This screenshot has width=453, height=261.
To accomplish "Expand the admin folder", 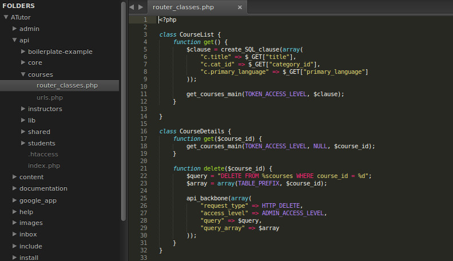I will tap(14, 29).
